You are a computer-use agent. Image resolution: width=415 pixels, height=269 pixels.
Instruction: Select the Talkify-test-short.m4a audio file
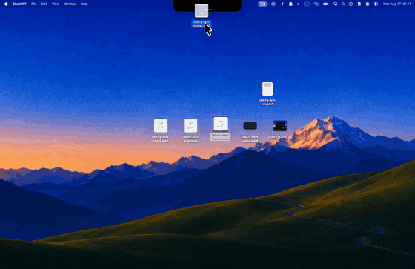click(161, 126)
